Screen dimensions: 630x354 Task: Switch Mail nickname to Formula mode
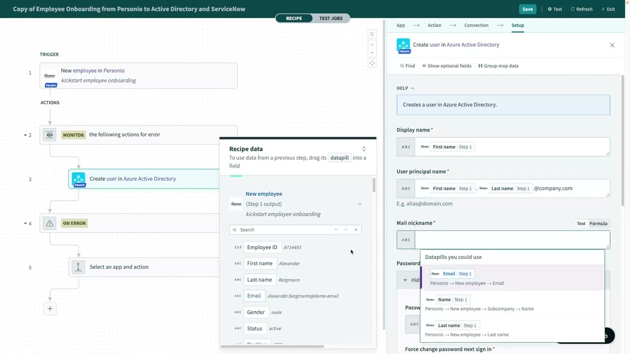click(598, 224)
